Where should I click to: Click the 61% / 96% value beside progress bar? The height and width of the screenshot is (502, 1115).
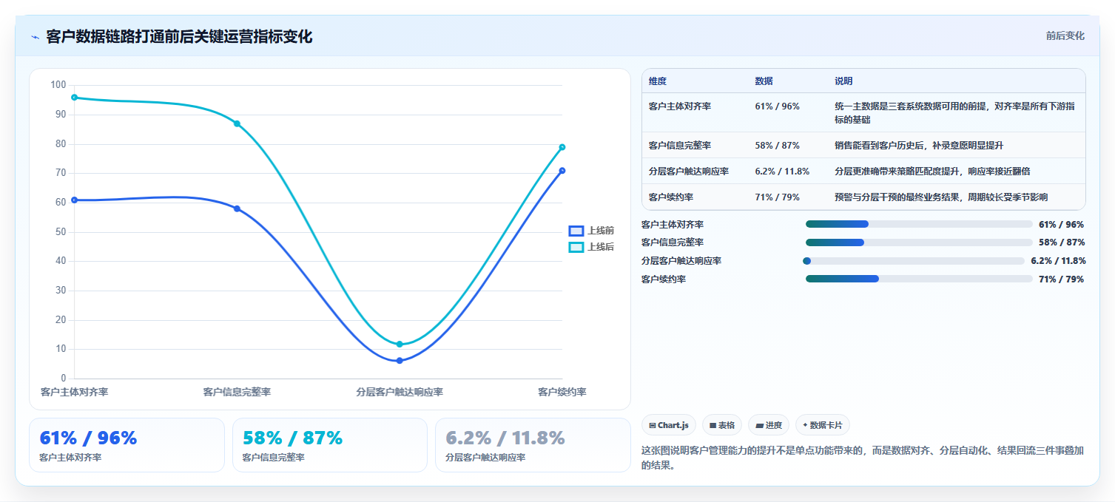tap(1062, 224)
